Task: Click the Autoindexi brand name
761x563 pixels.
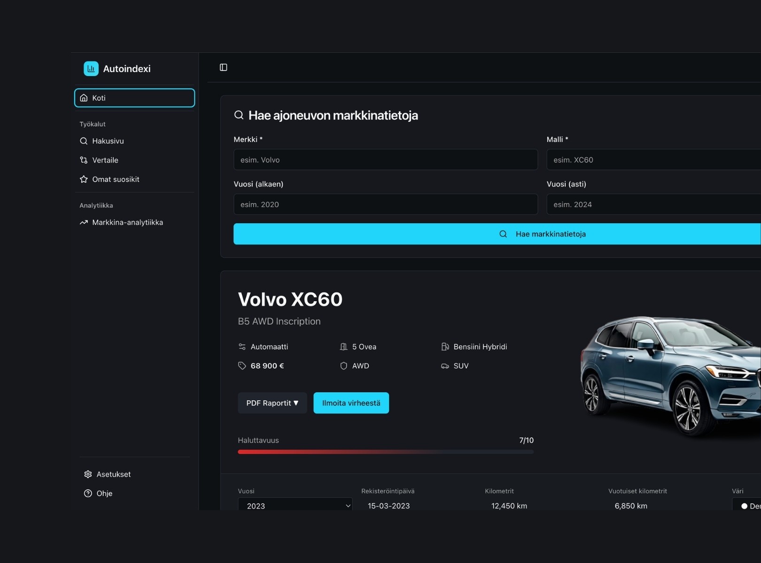Action: click(127, 68)
